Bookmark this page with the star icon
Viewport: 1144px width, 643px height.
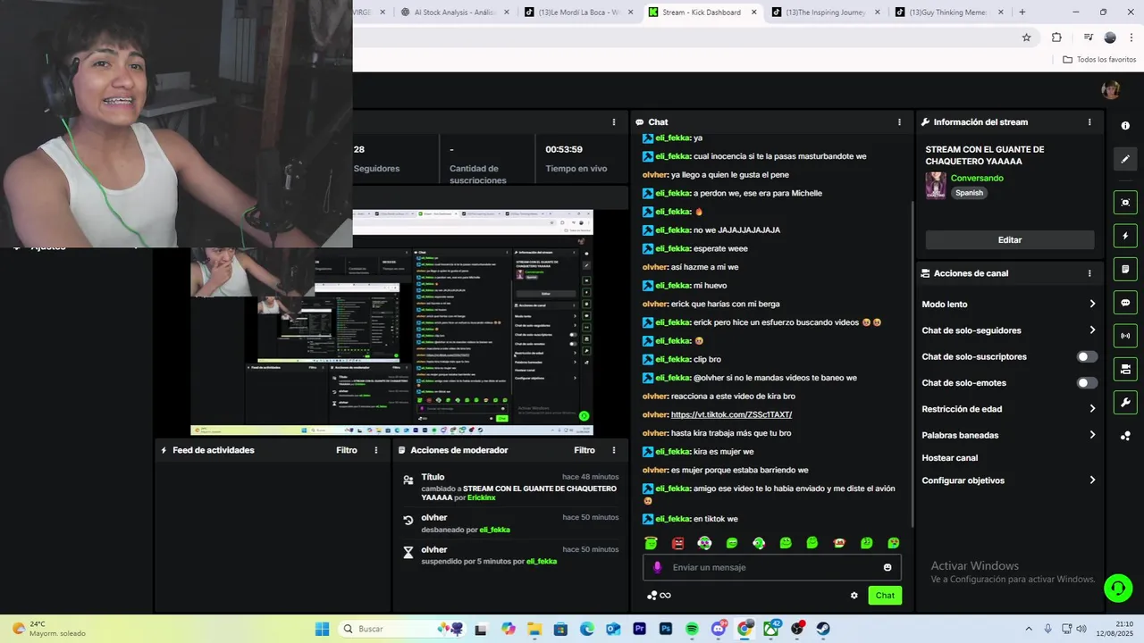(x=1026, y=38)
